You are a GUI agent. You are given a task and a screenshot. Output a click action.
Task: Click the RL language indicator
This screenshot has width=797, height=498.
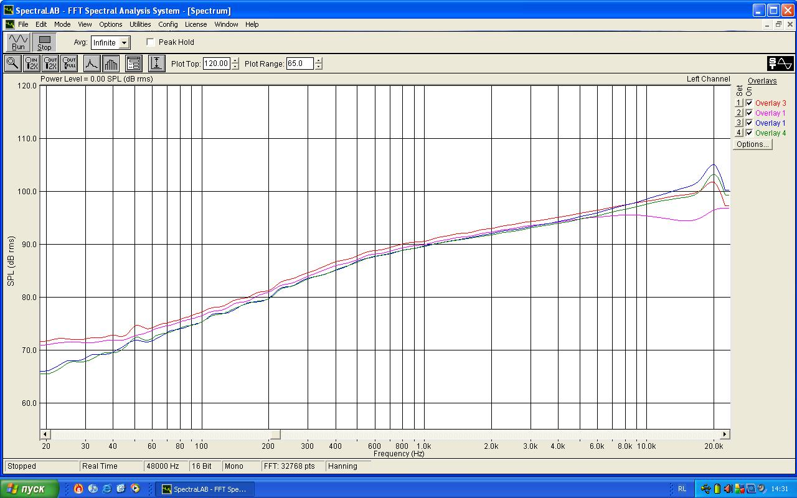pyautogui.click(x=682, y=489)
